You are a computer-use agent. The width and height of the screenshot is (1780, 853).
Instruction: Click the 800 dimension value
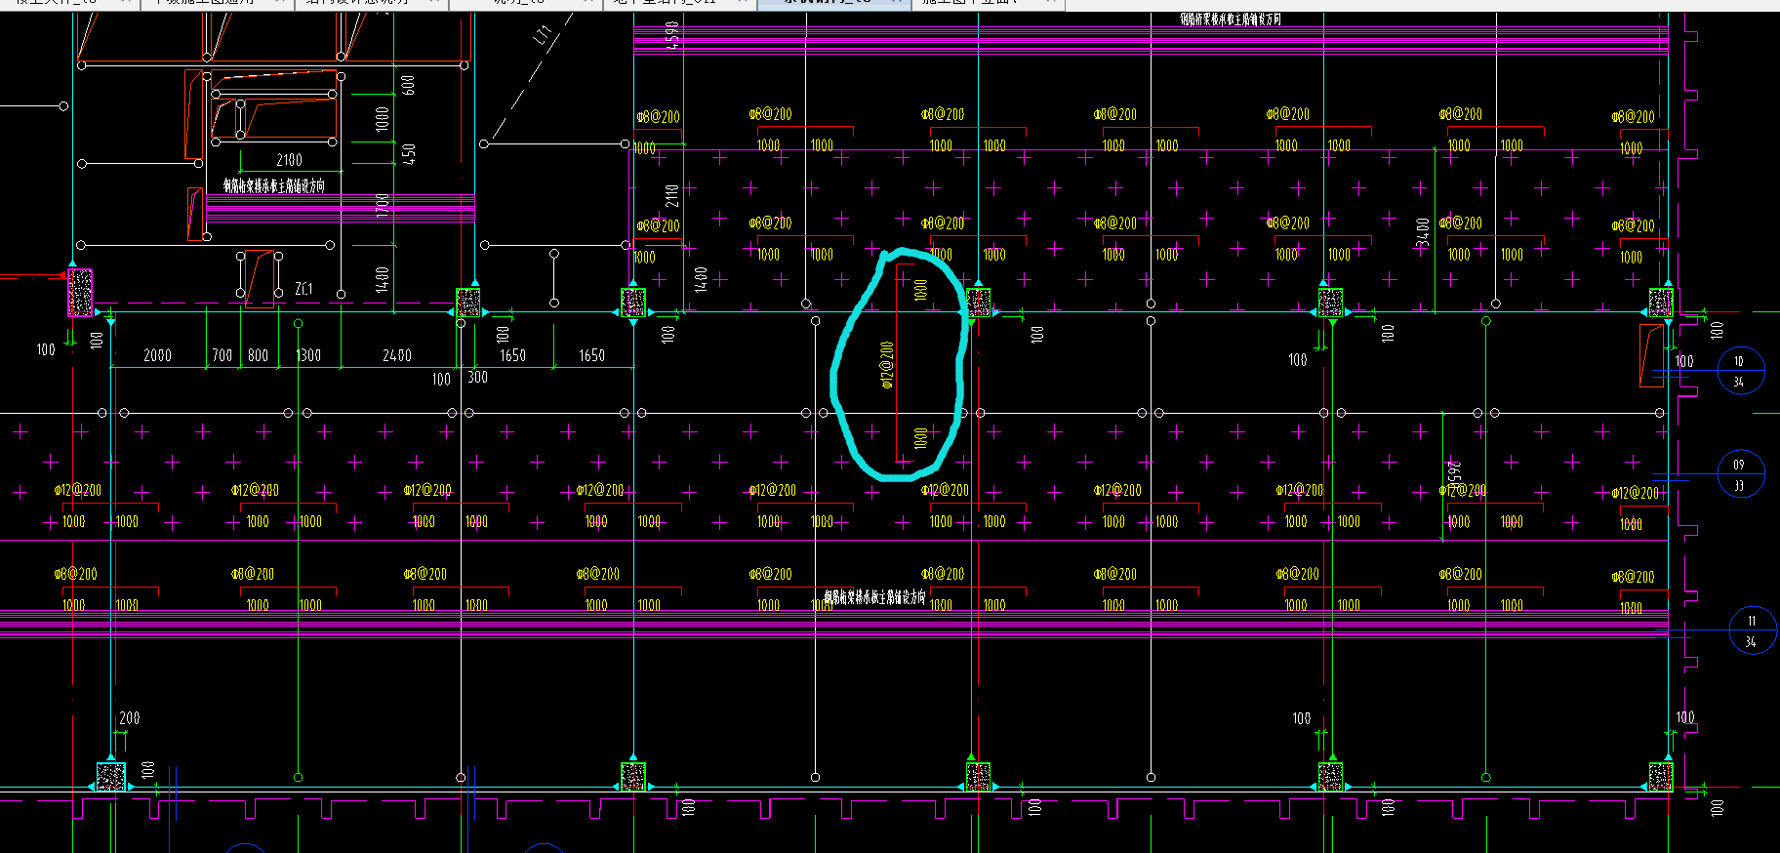click(x=258, y=355)
